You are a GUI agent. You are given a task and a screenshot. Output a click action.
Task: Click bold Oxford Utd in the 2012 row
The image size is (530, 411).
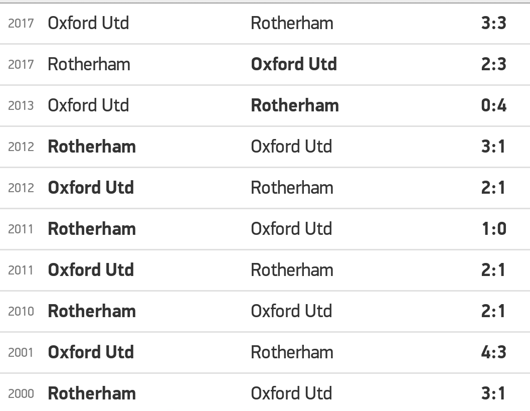click(x=91, y=188)
